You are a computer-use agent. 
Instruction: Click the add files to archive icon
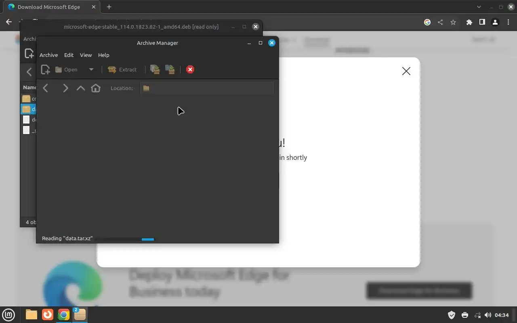click(x=155, y=69)
